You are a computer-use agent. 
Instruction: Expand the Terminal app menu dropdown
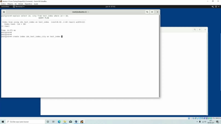click(x=19, y=7)
